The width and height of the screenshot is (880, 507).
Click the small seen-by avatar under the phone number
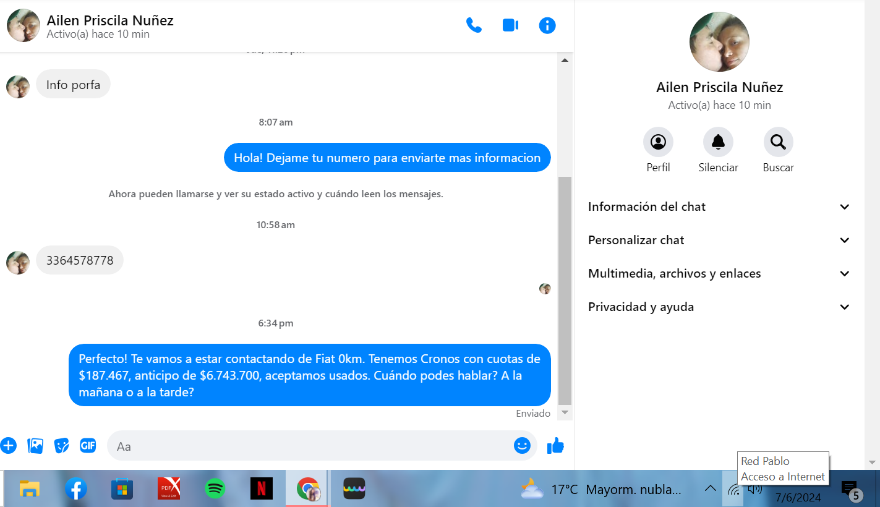tap(545, 289)
